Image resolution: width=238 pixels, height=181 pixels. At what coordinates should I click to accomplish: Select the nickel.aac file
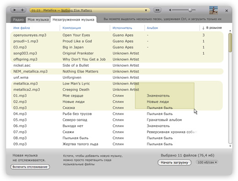(x=22, y=65)
